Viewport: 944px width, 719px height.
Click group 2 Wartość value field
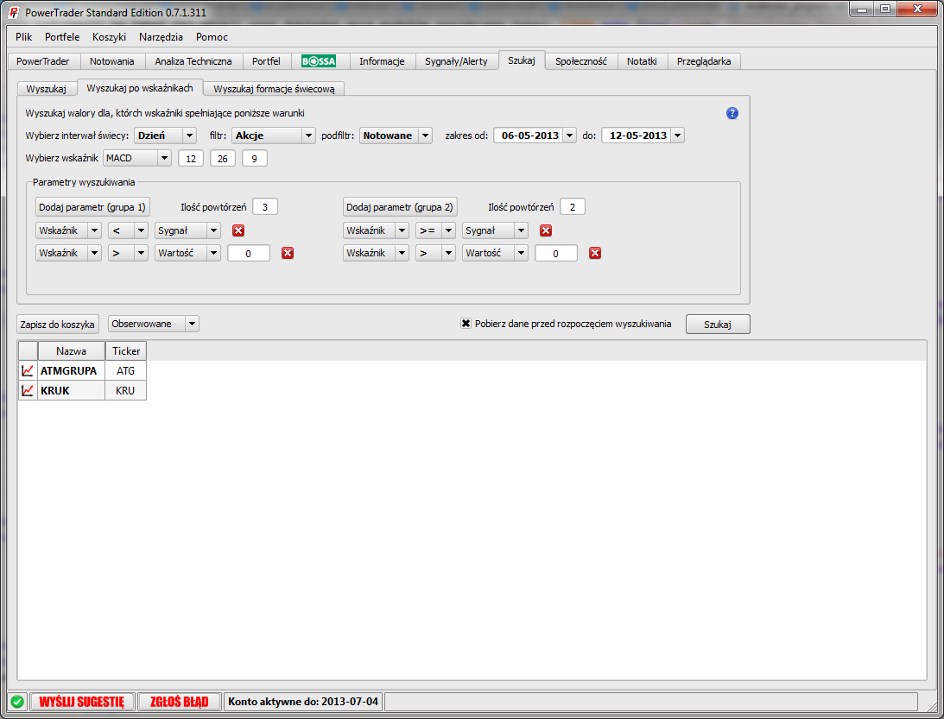556,253
